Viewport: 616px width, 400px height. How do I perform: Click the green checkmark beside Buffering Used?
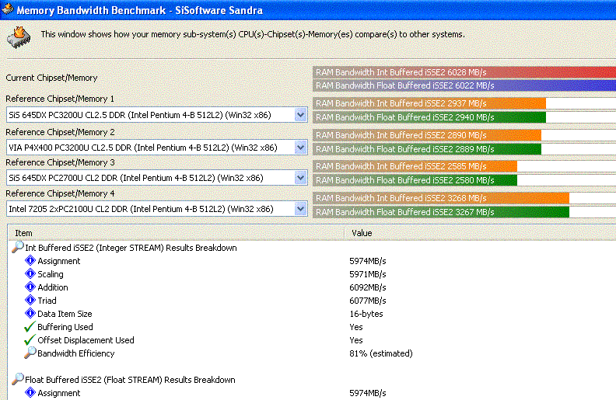pos(30,327)
